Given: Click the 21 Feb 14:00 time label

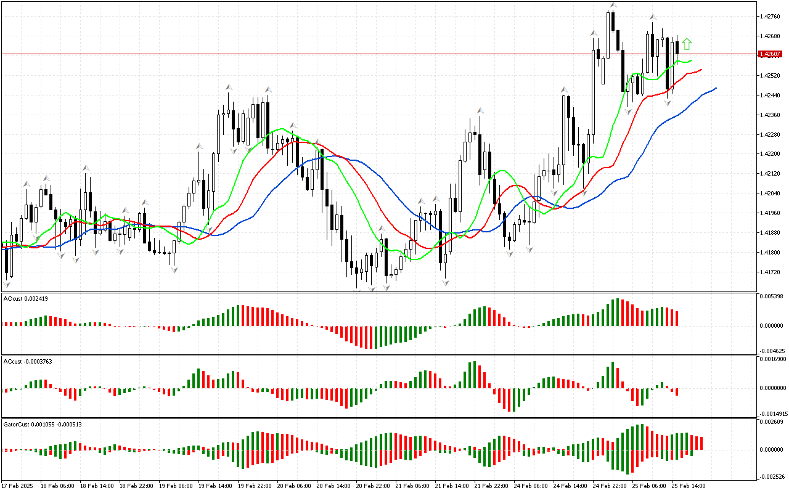Looking at the screenshot, I should 452,486.
